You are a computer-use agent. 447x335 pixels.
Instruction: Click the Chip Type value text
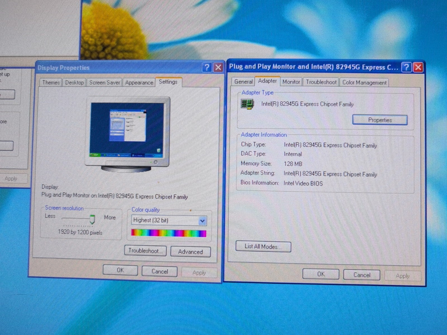click(330, 145)
